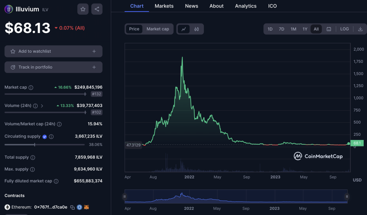Toggle the LOG scale

click(344, 29)
